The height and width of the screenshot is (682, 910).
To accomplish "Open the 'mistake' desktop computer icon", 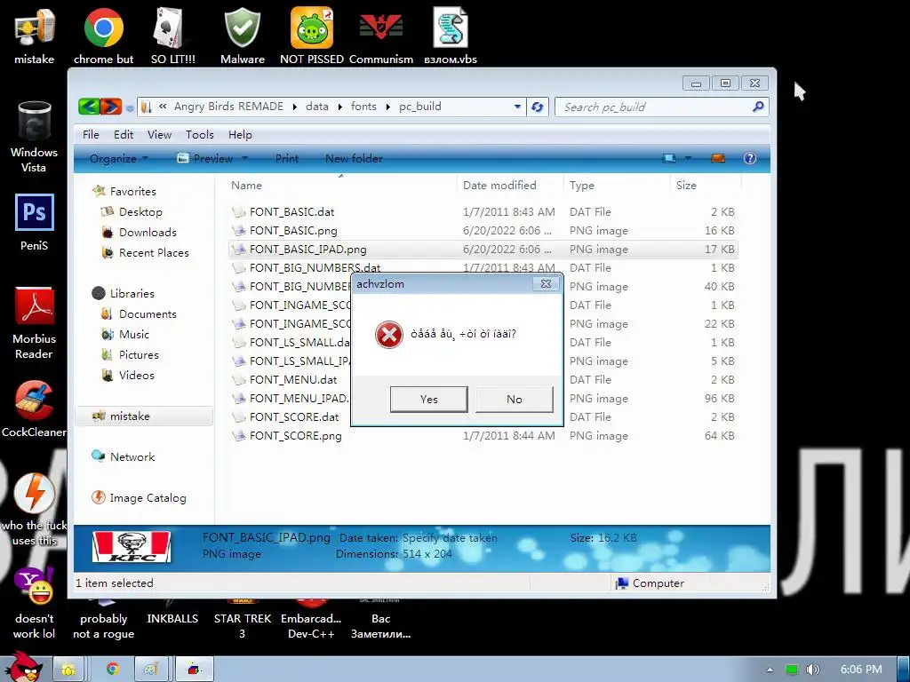I will coord(34,28).
